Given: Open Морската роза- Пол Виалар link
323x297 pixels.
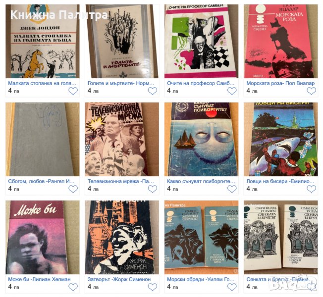Looking at the screenshot, I should (x=280, y=83).
